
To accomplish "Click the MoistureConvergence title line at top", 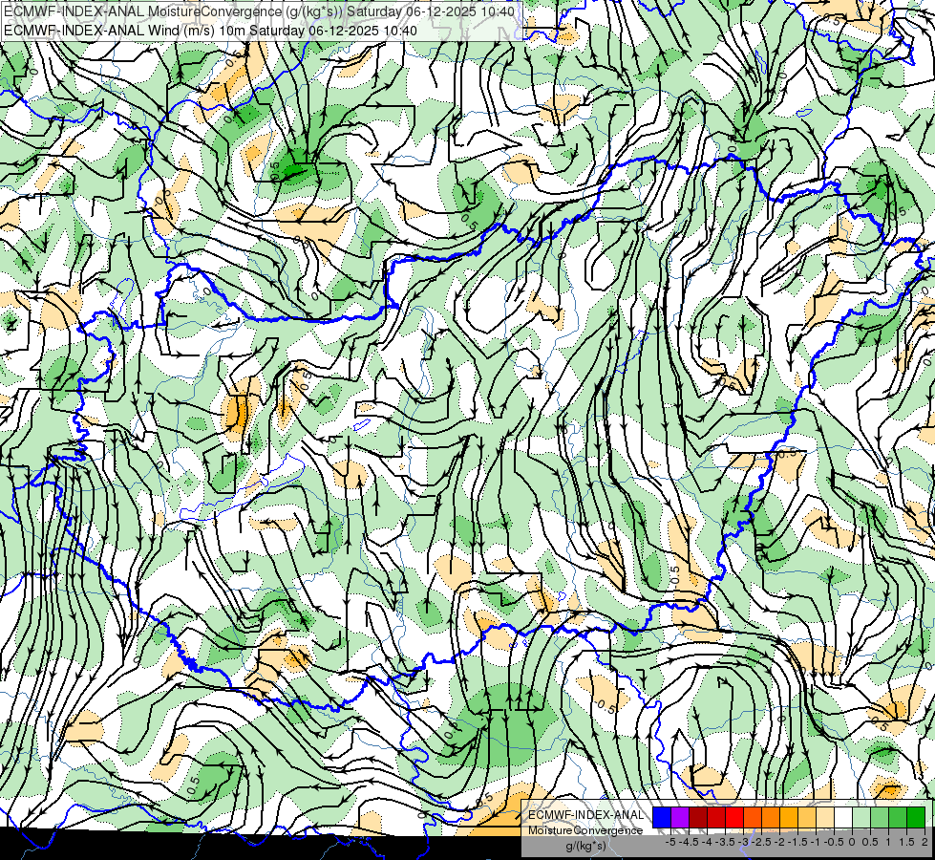I will (x=260, y=11).
